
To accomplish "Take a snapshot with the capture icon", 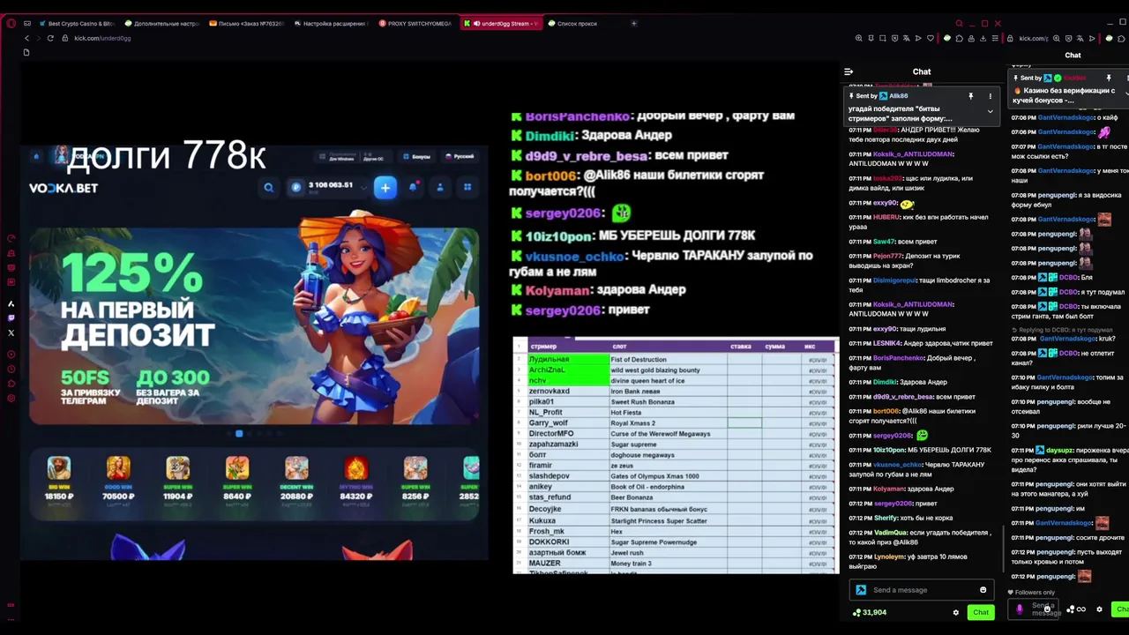I will [883, 38].
